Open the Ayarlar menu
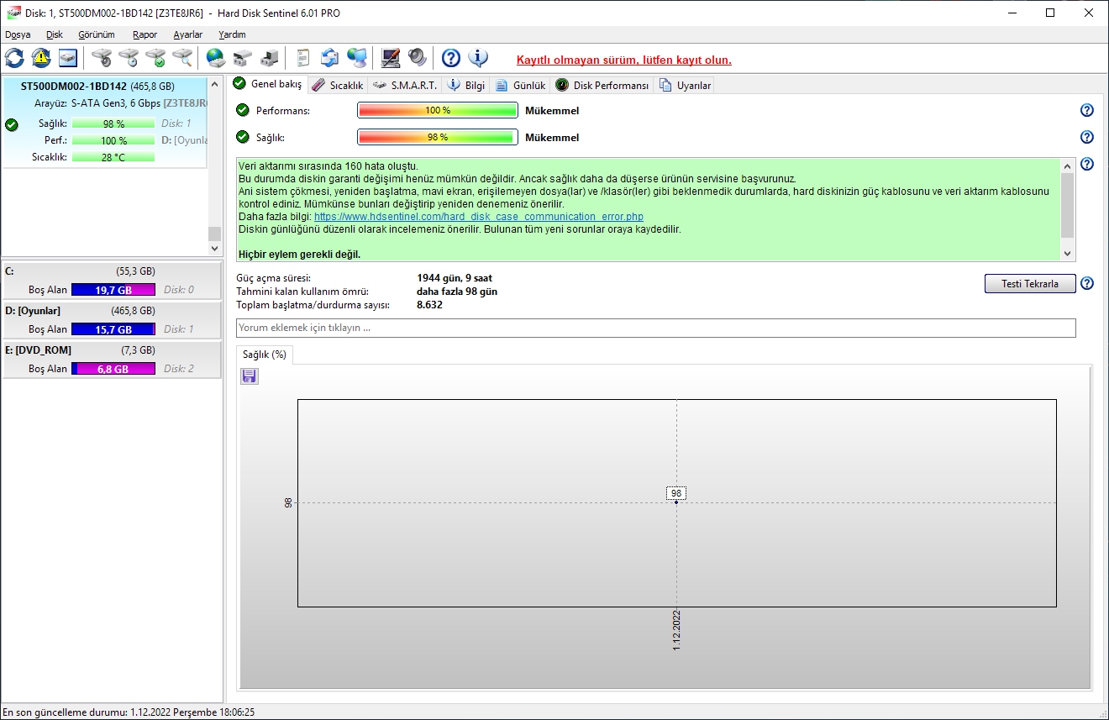The width and height of the screenshot is (1109, 720). pos(188,34)
